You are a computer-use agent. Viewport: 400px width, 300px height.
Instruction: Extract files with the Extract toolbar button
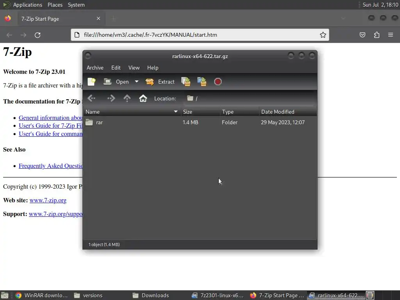pyautogui.click(x=160, y=82)
